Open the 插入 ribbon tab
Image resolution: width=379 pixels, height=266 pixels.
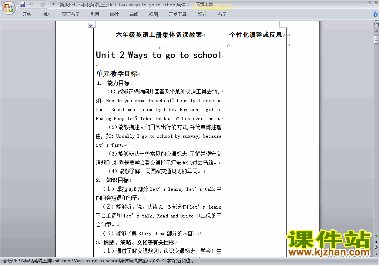pyautogui.click(x=46, y=14)
